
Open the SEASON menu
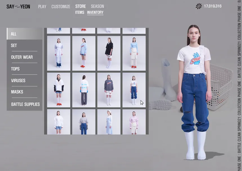[x=97, y=6]
